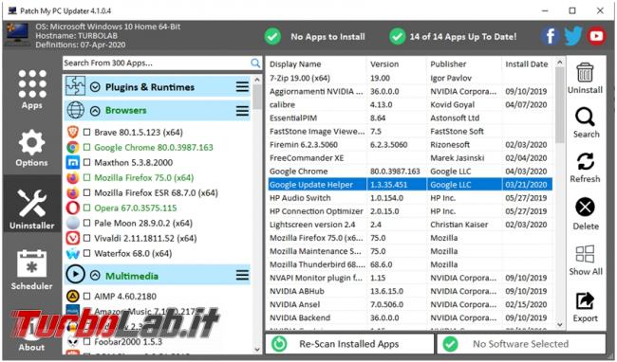Click the Opera icon
The width and height of the screenshot is (617, 362).
73,208
